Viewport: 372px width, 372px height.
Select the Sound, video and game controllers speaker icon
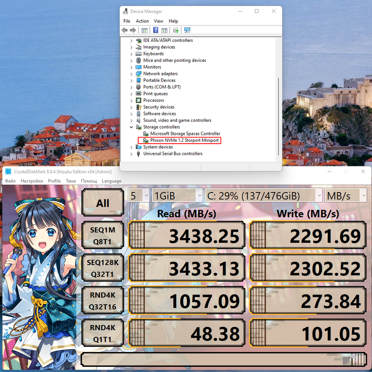138,120
